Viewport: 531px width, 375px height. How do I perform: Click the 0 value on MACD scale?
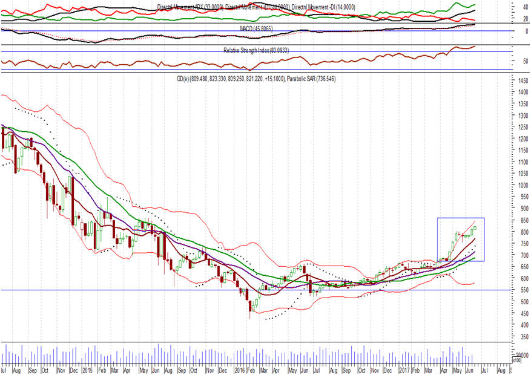518,31
